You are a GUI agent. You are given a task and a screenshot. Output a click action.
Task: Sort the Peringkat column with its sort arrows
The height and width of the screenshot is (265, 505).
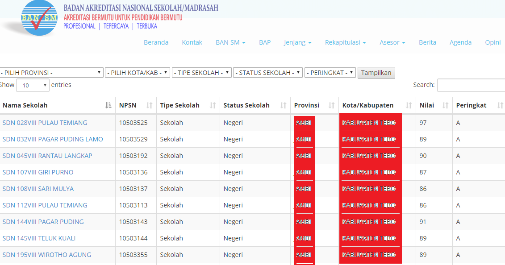click(500, 105)
